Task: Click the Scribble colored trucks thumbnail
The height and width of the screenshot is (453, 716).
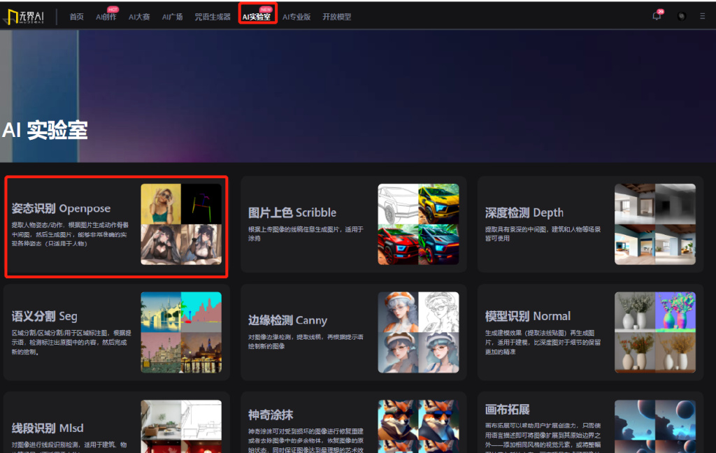Action: pyautogui.click(x=418, y=224)
